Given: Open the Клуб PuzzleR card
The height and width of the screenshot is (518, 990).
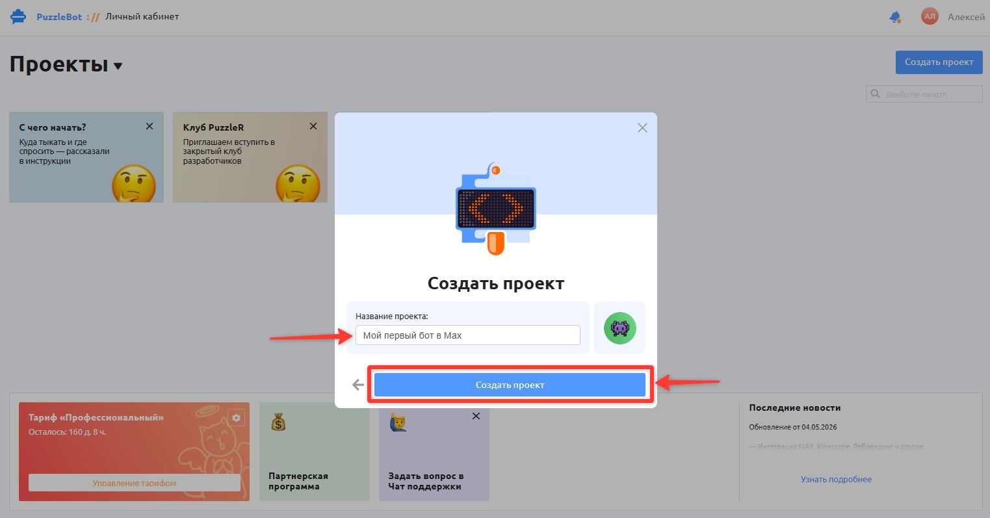Looking at the screenshot, I should pyautogui.click(x=250, y=157).
